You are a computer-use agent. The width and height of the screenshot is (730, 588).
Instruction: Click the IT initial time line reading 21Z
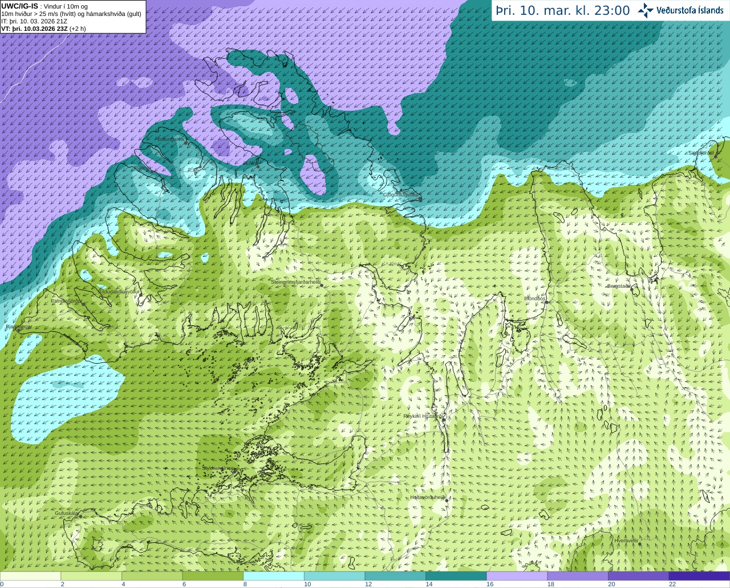34,21
